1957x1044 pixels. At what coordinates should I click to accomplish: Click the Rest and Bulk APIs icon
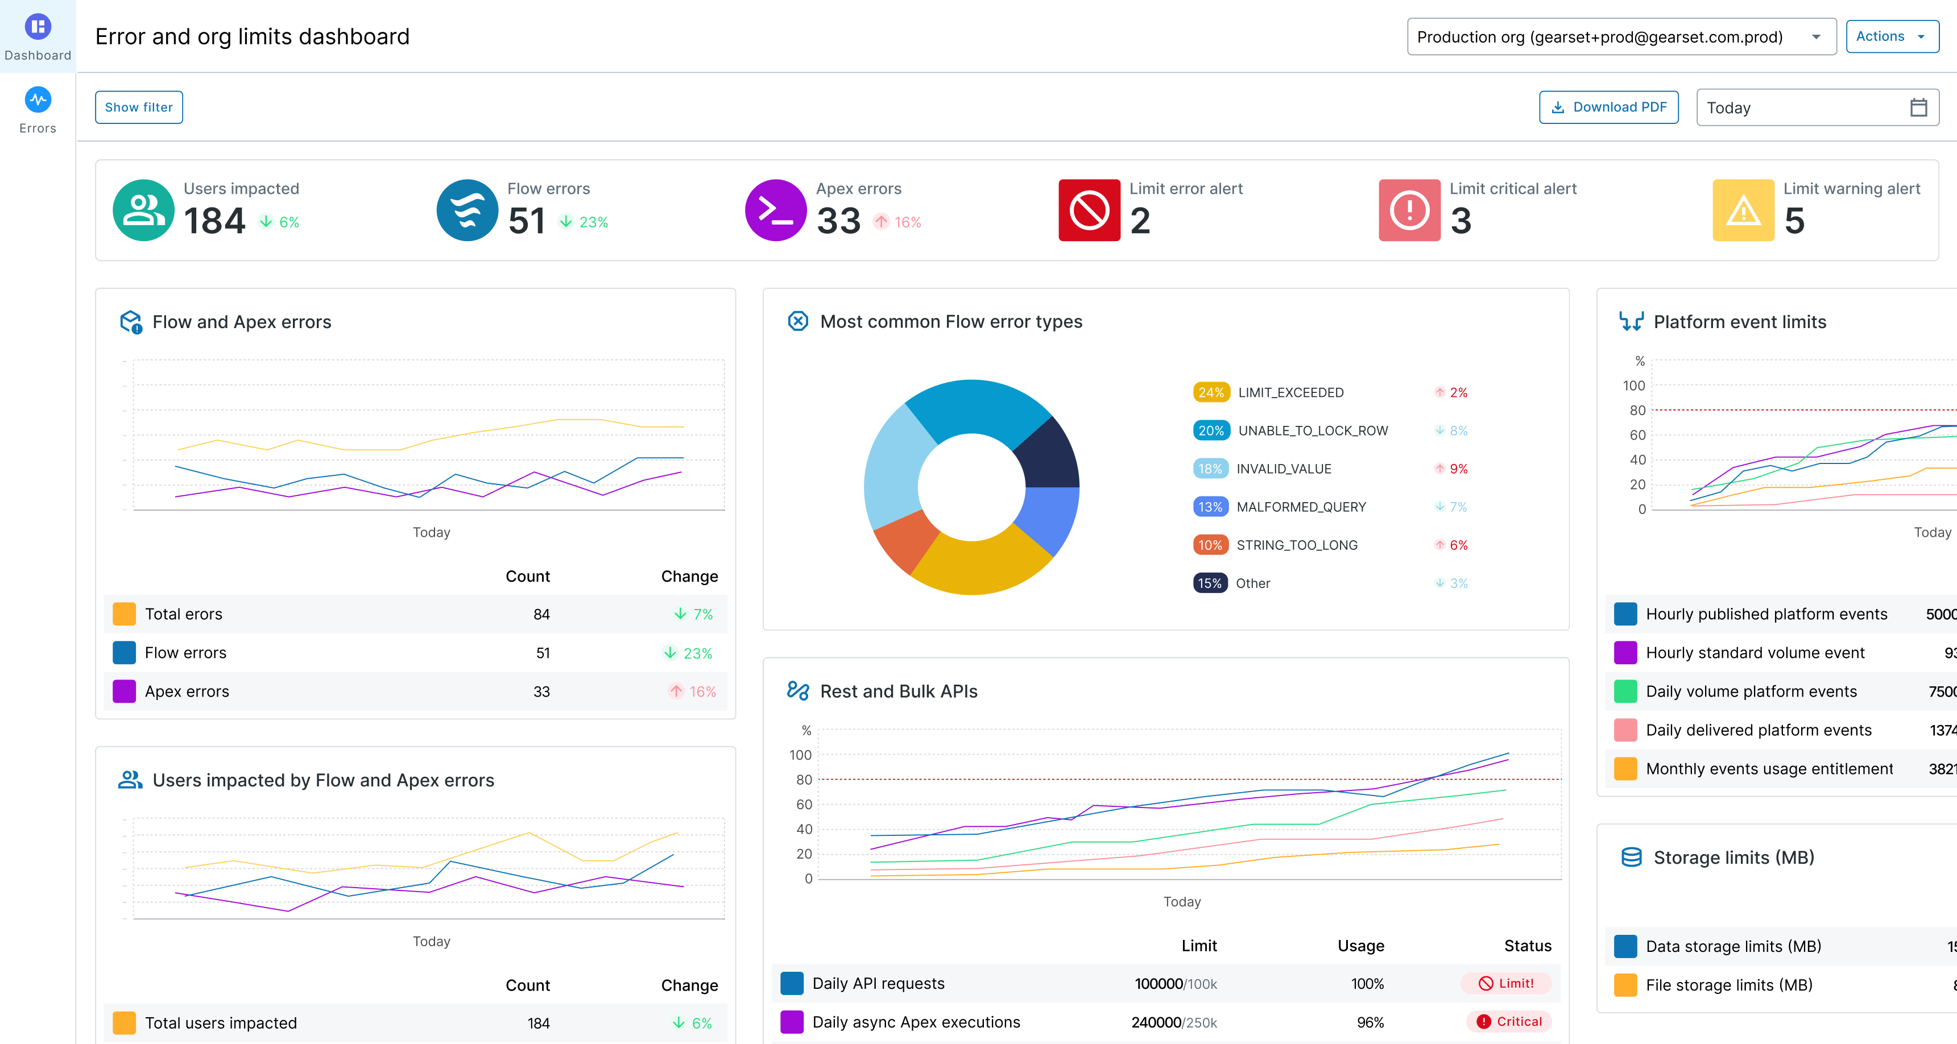click(798, 691)
